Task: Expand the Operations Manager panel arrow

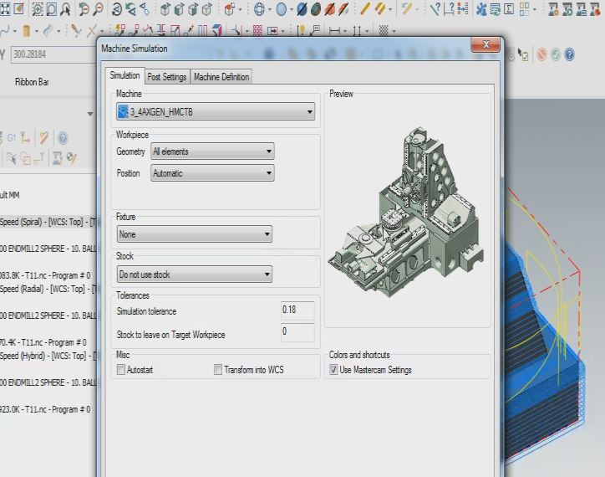Action: pyautogui.click(x=90, y=114)
